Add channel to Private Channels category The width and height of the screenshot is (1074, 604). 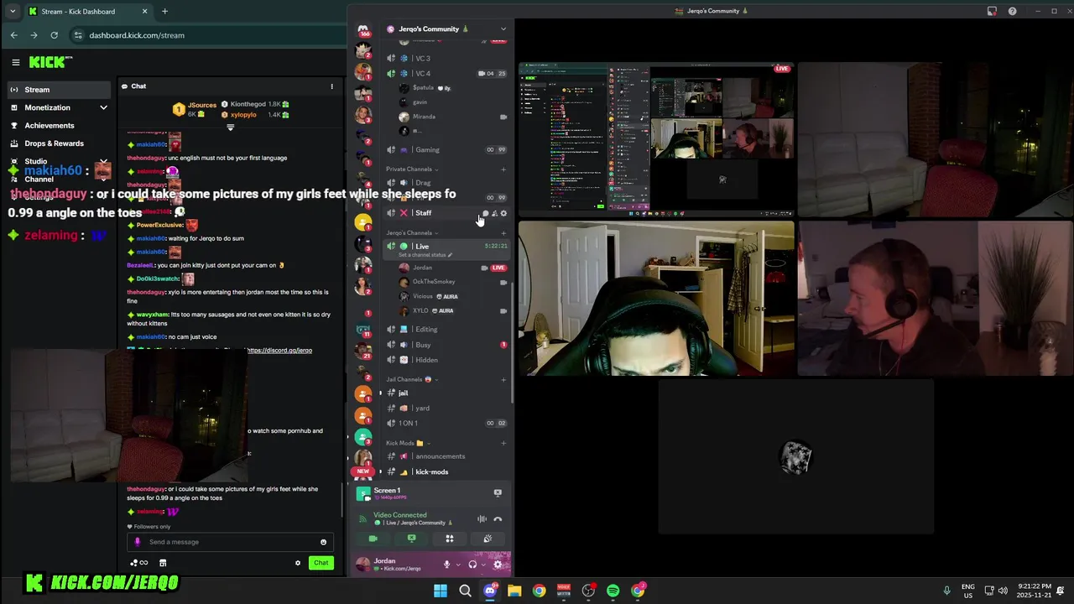point(503,169)
